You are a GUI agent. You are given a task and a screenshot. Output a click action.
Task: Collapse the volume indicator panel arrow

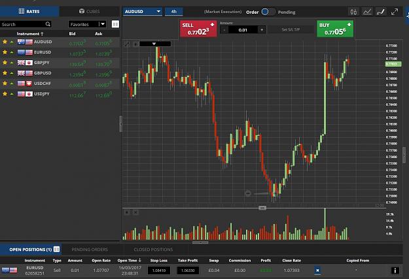pyautogui.click(x=127, y=212)
